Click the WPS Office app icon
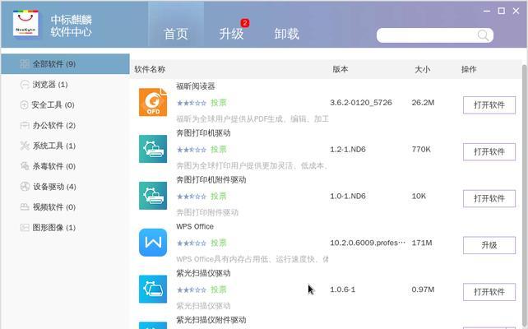 click(153, 243)
